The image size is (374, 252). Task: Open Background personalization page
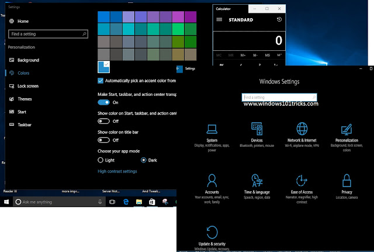(24, 60)
